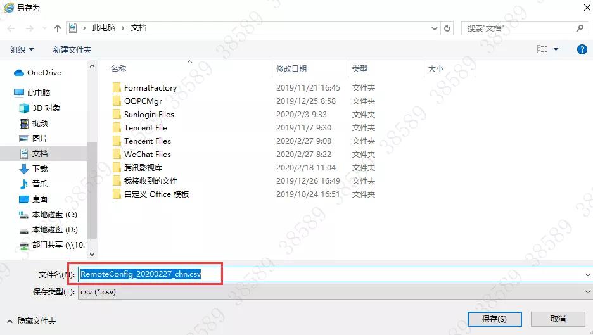Click sidebar scrollbar up arrow
Screen dimensions: 593x335
92,66
